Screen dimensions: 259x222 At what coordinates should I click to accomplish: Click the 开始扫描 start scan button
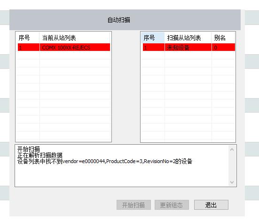point(133,205)
